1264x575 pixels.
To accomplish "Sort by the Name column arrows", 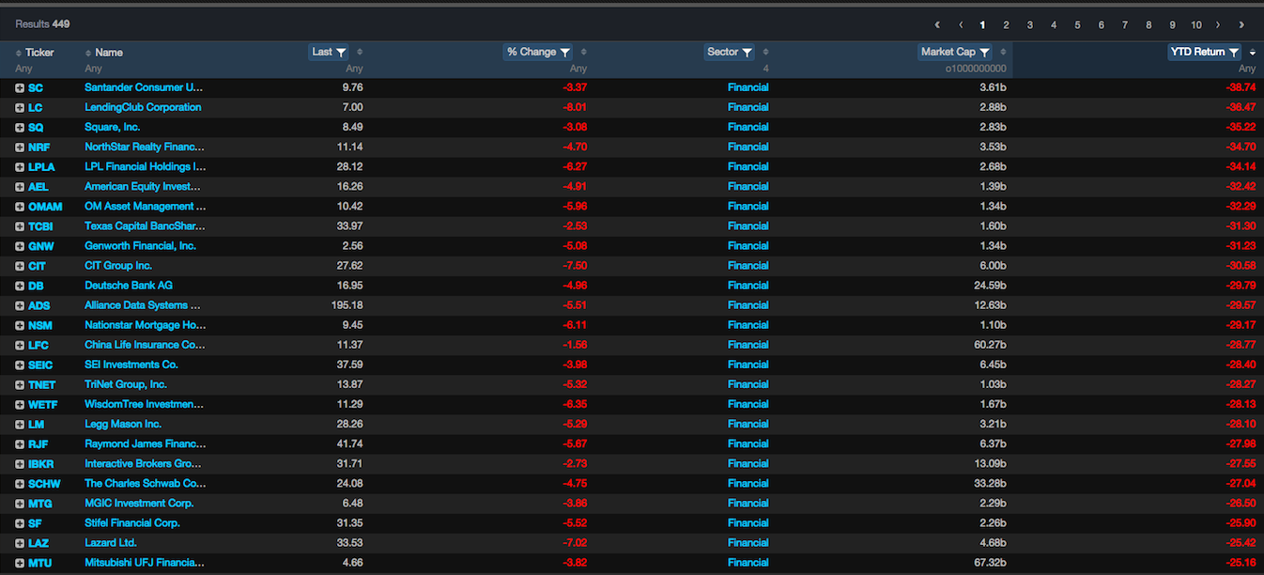I will [x=89, y=53].
